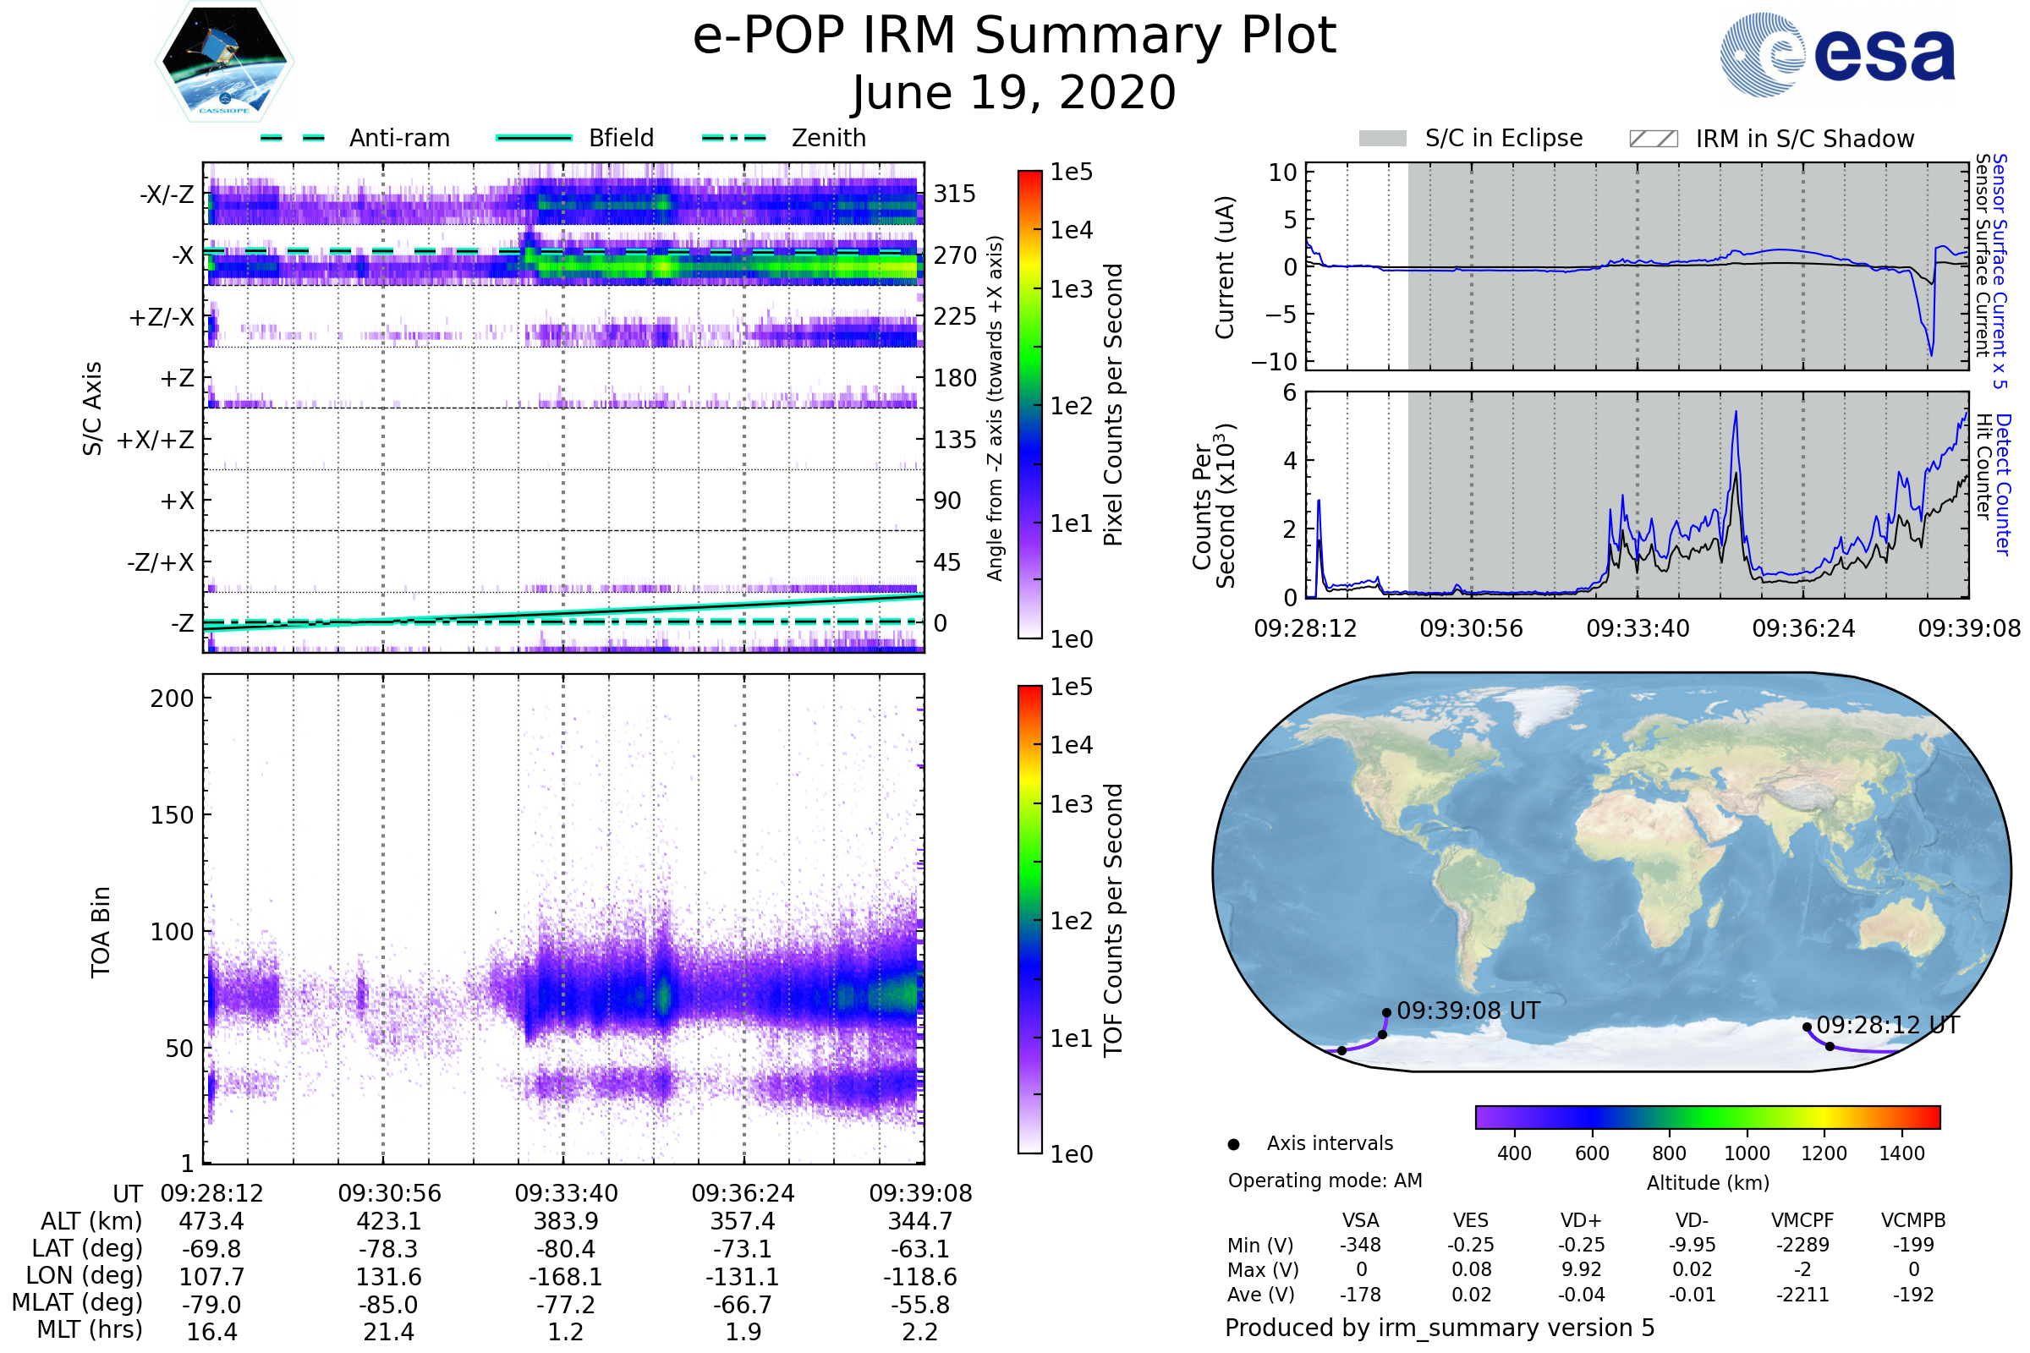
Task: Click the e-POP IRM Summary Plot title
Action: 1014,36
